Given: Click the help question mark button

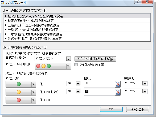Looking at the screenshot, I should (138, 2).
